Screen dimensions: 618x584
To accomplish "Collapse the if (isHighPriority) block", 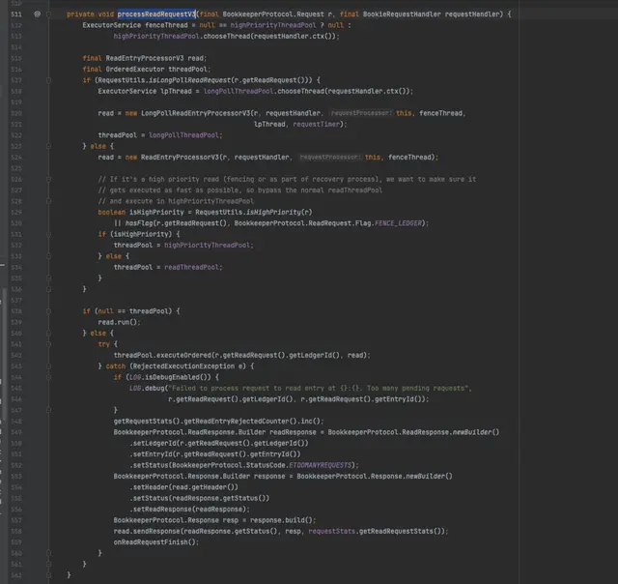I will point(48,234).
